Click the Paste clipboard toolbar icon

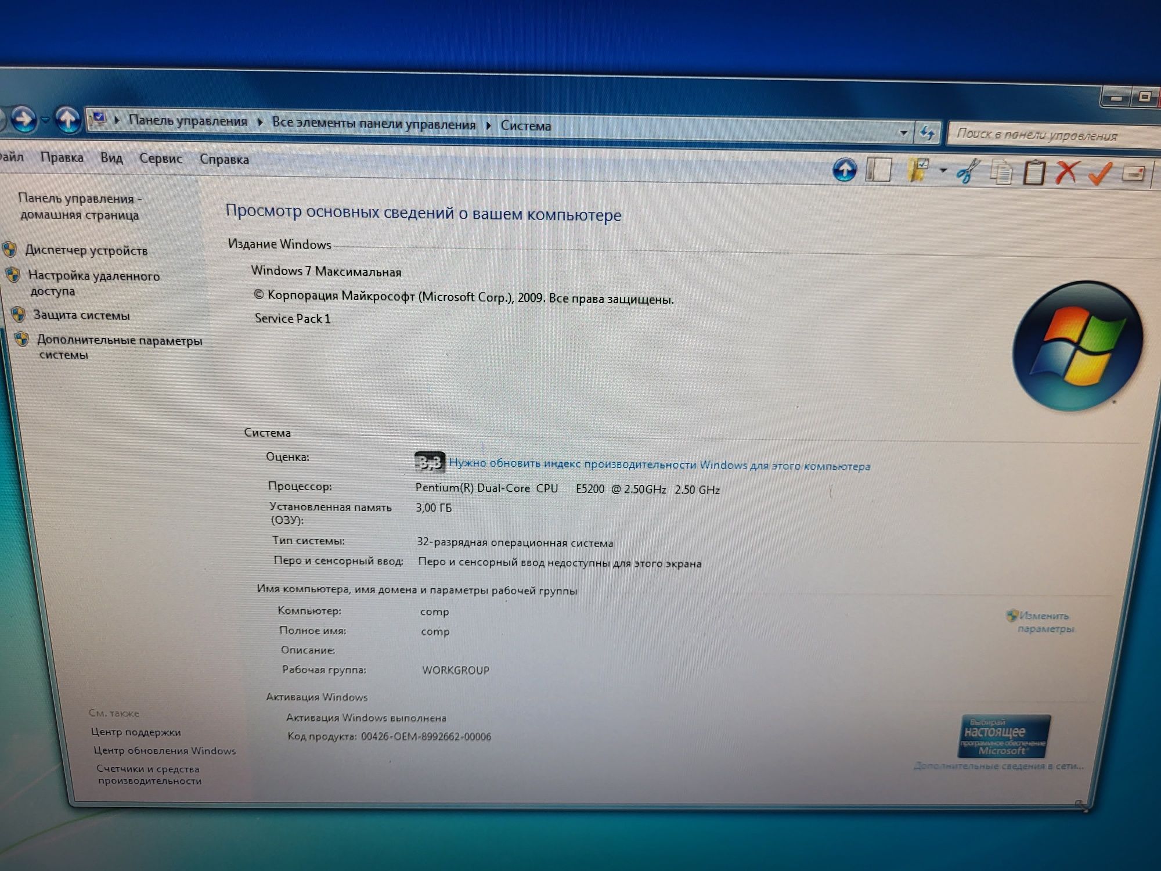point(1033,172)
